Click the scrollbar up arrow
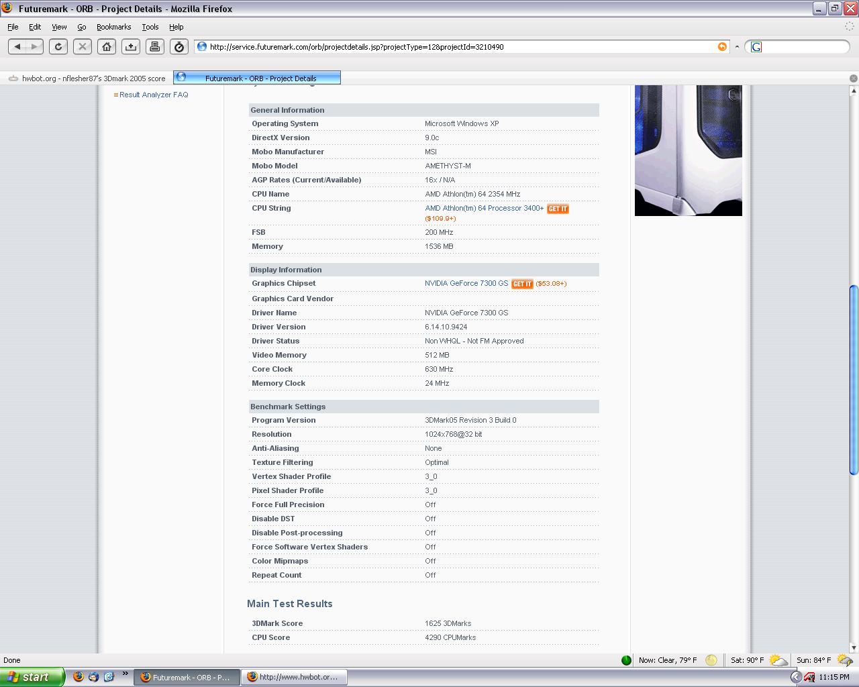859x687 pixels. coord(854,91)
